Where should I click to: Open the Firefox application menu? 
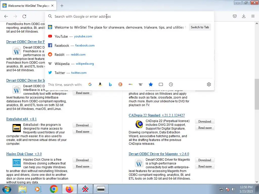point(253,16)
